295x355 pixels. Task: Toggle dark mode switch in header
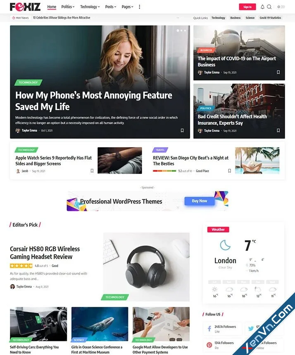[281, 7]
